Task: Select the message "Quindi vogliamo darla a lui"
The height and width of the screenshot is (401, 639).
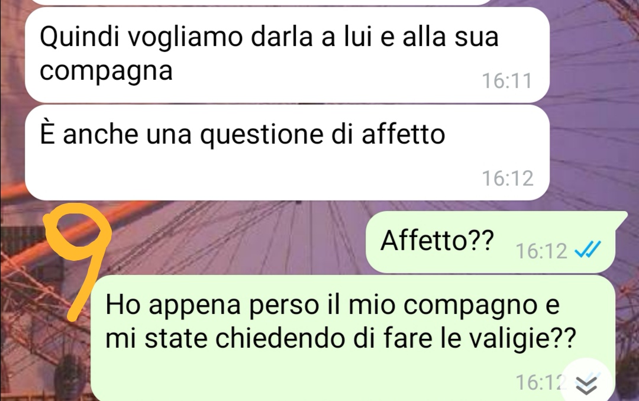Action: pyautogui.click(x=287, y=54)
